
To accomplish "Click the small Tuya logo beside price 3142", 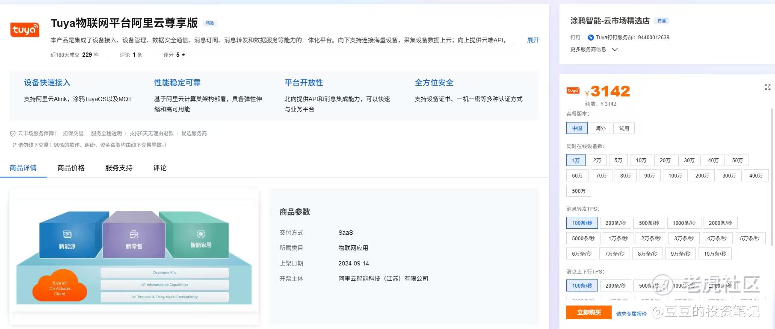I will (x=573, y=90).
